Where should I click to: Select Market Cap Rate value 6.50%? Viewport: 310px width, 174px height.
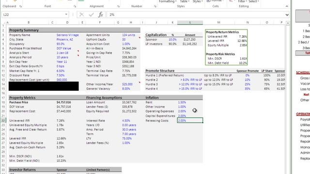point(61,71)
